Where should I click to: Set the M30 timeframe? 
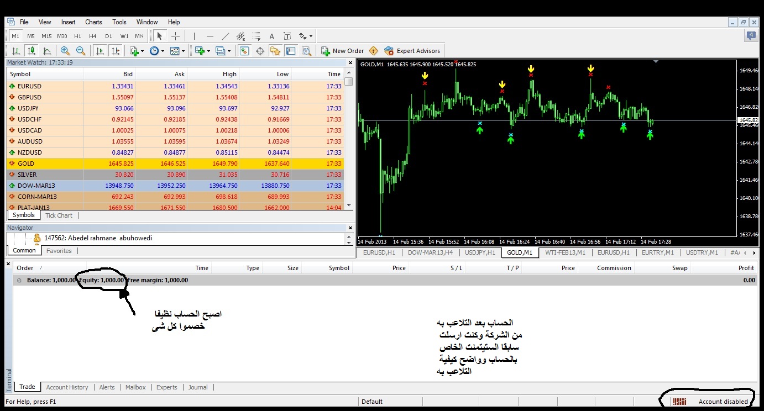click(x=62, y=36)
